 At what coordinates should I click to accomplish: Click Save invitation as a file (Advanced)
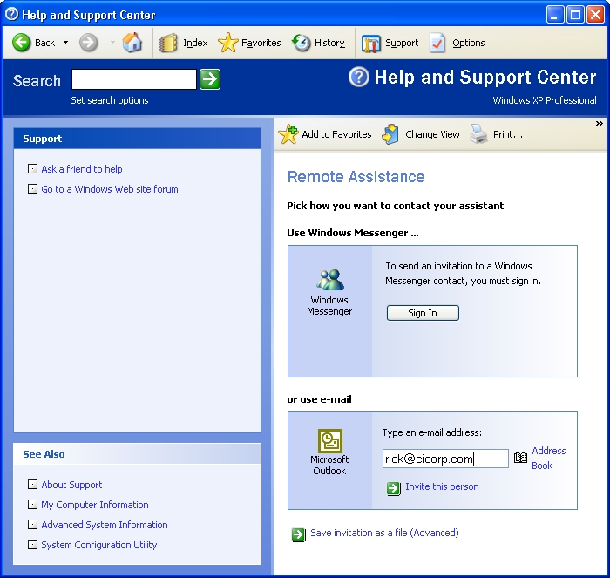pyautogui.click(x=384, y=533)
